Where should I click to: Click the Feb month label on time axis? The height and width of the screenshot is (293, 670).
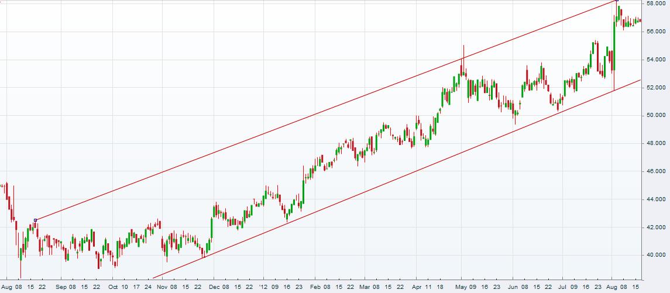point(315,288)
